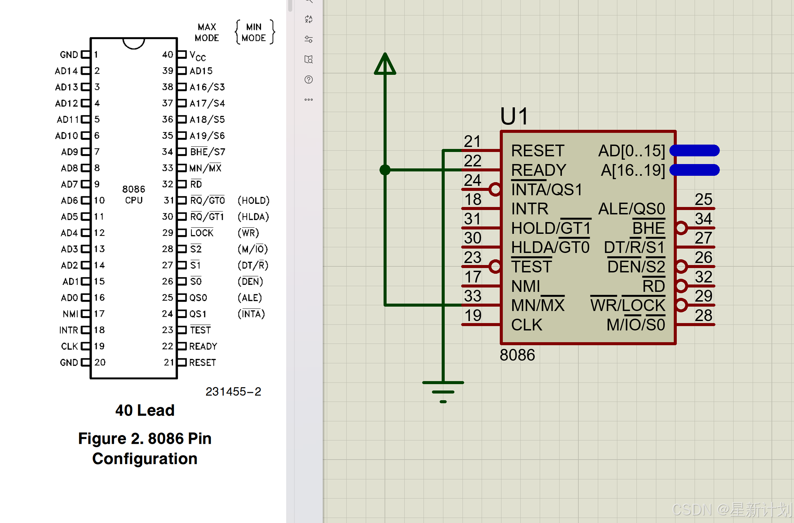This screenshot has width=794, height=523.
Task: Click the wire junction dot
Action: tap(385, 170)
